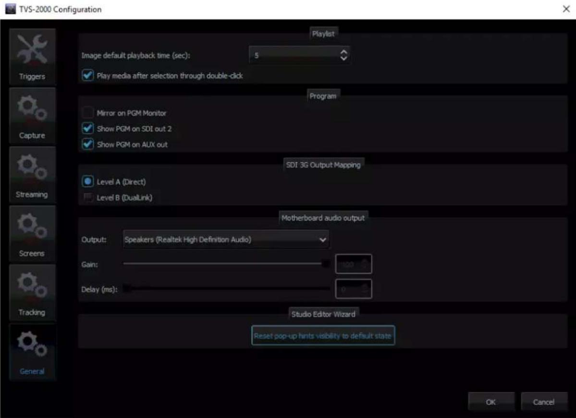Increase image default playback time with up arrow
Image resolution: width=576 pixels, height=418 pixels.
343,52
